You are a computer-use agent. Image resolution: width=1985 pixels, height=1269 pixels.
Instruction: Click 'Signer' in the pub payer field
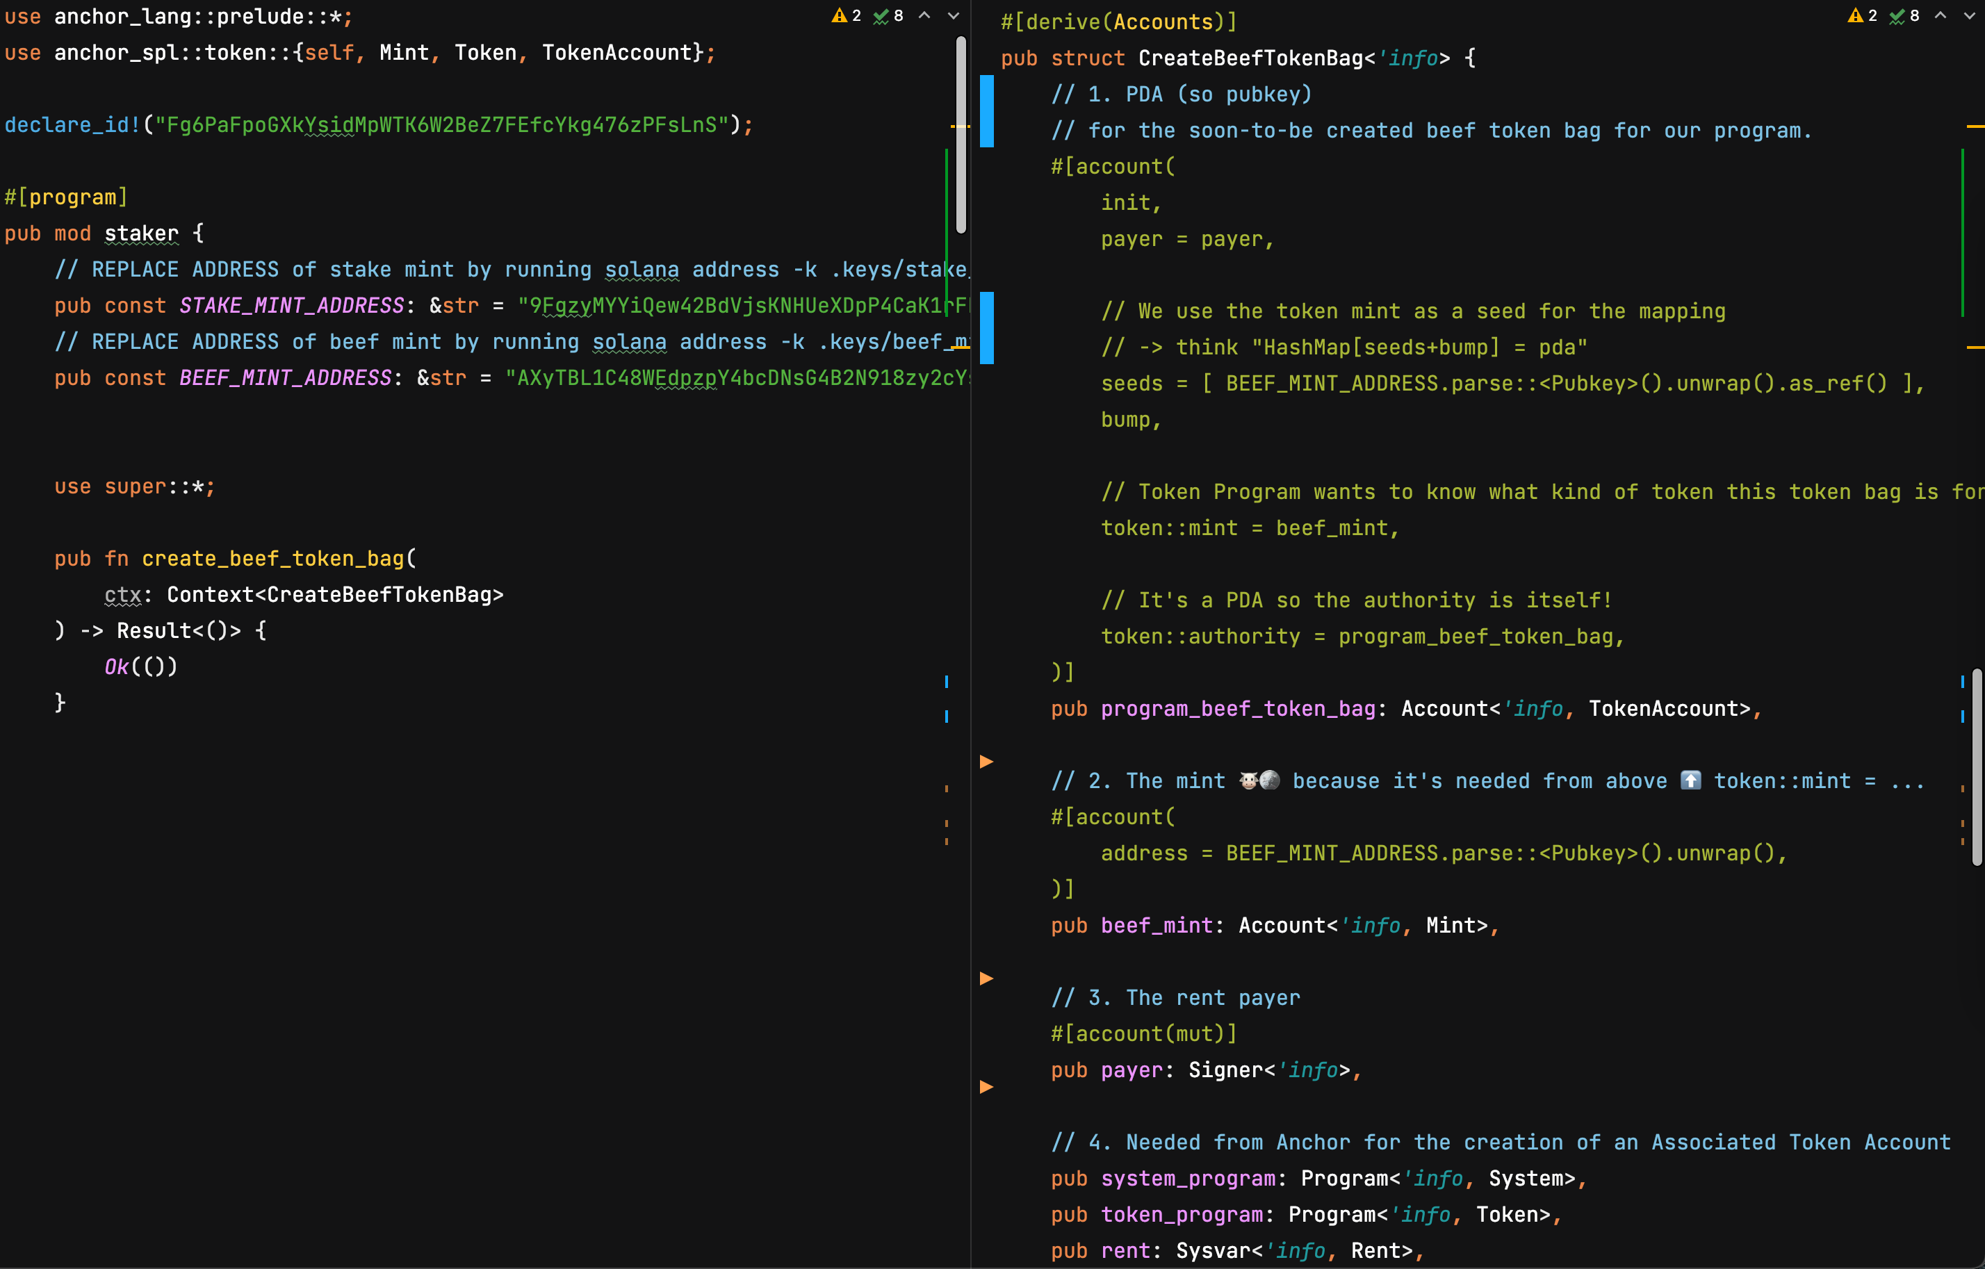tap(1226, 1070)
